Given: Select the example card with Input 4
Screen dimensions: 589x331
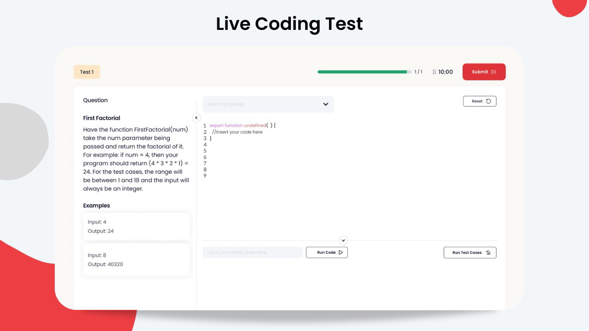Looking at the screenshot, I should 136,227.
